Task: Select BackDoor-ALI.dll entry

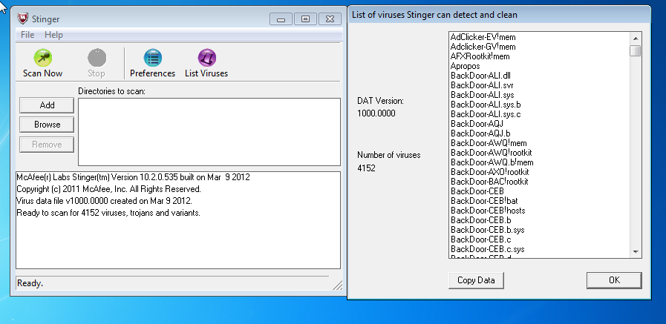Action: click(x=480, y=76)
